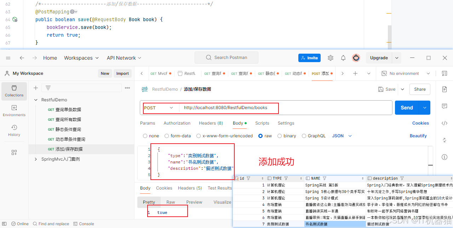Click the gutter run icon on line 64

pos(15,19)
